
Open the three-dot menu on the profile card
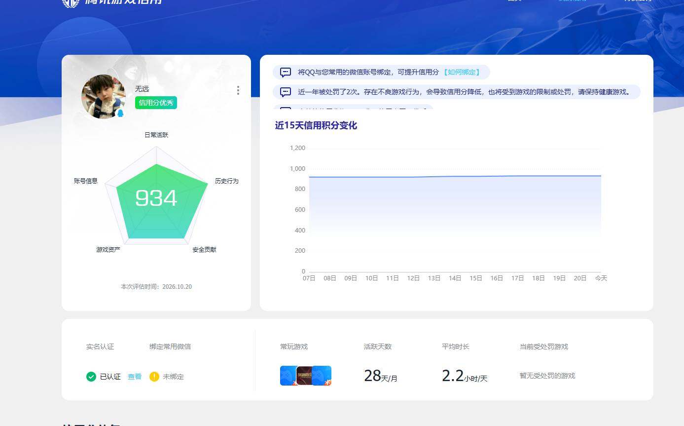click(238, 90)
